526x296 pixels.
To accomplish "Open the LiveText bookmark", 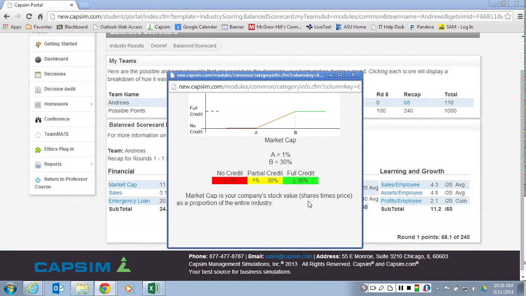I will point(318,27).
